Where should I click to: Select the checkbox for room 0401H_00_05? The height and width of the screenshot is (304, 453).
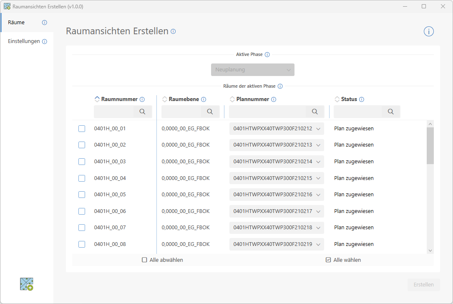pos(82,195)
